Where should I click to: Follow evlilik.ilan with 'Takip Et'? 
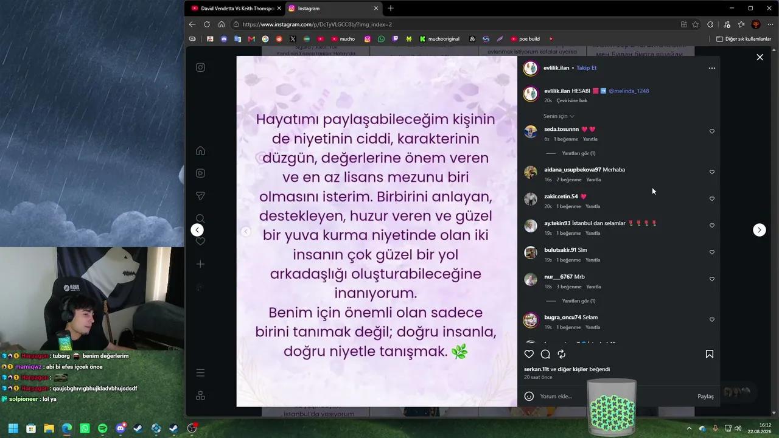[x=587, y=68]
